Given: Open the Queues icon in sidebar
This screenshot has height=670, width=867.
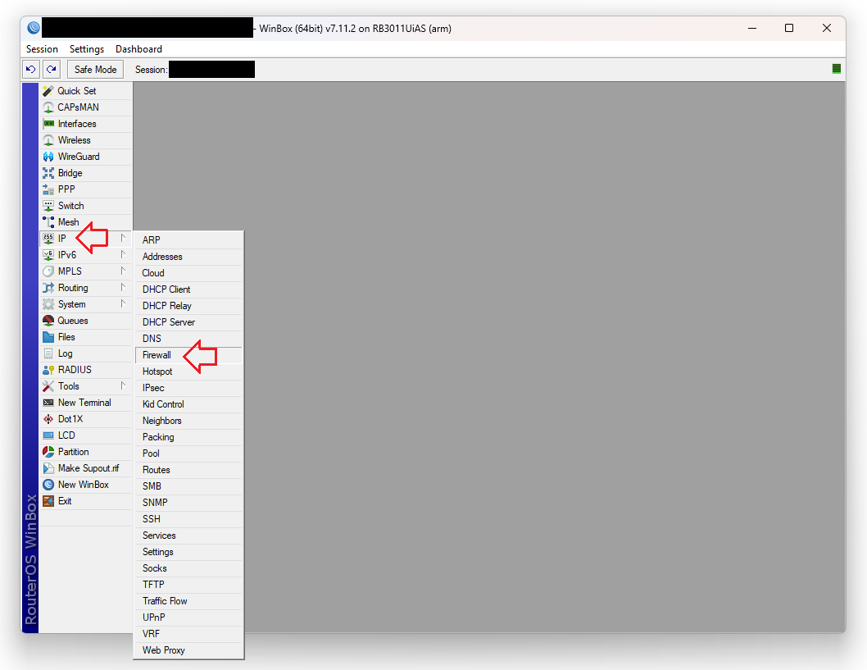Looking at the screenshot, I should pyautogui.click(x=48, y=321).
